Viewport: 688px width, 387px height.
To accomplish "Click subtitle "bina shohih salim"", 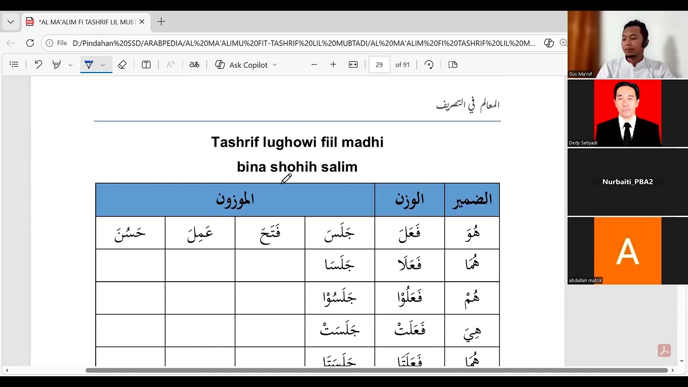I will [297, 167].
